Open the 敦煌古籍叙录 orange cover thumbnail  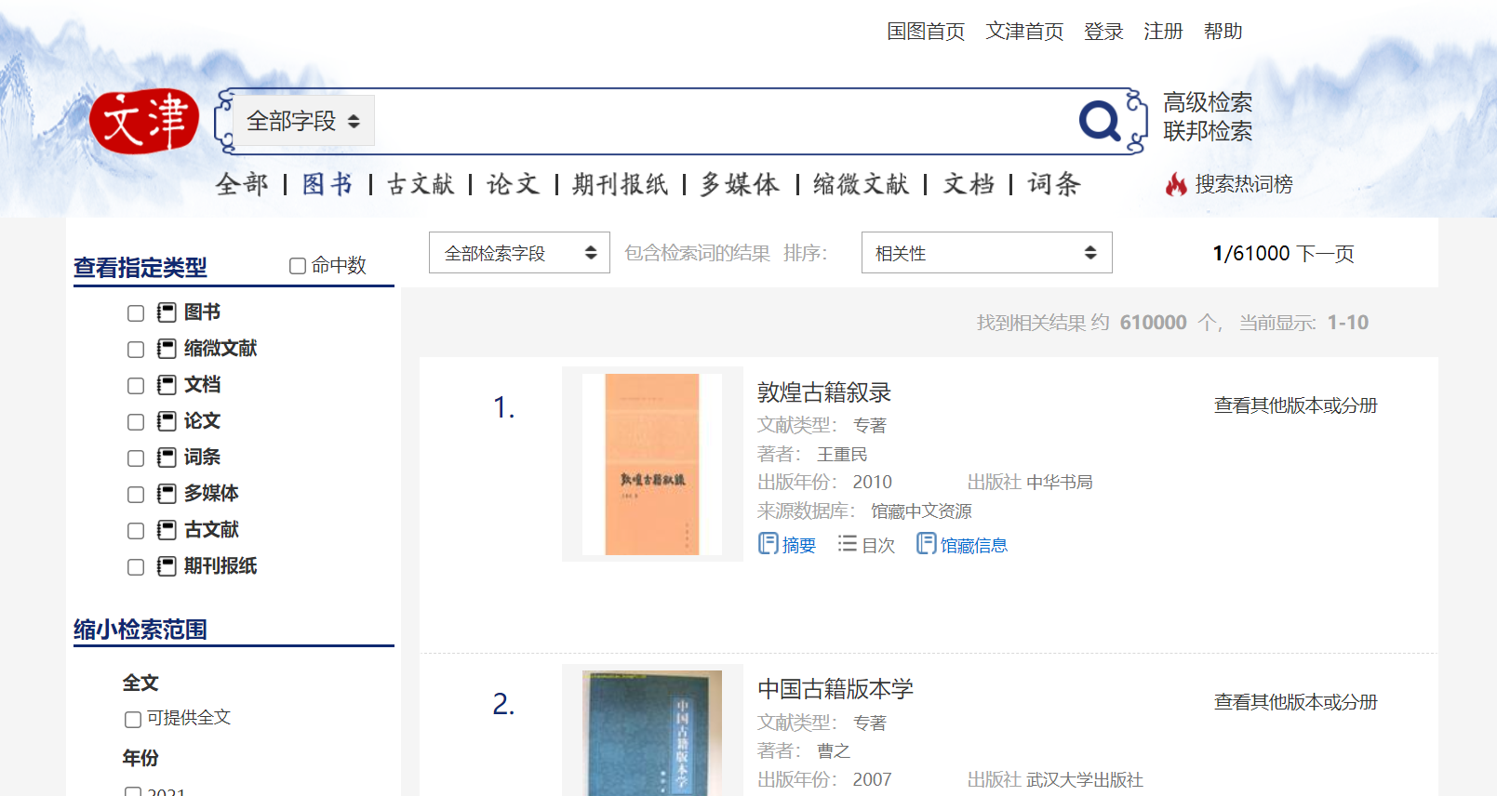tap(652, 464)
